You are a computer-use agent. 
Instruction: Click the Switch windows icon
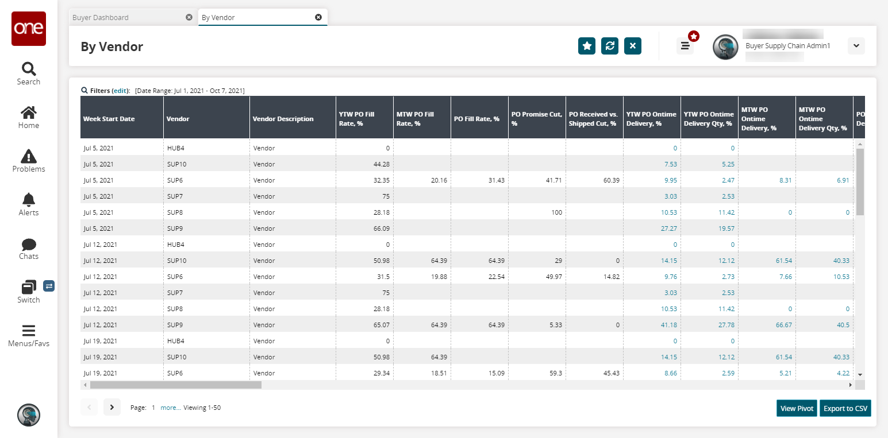pyautogui.click(x=29, y=290)
